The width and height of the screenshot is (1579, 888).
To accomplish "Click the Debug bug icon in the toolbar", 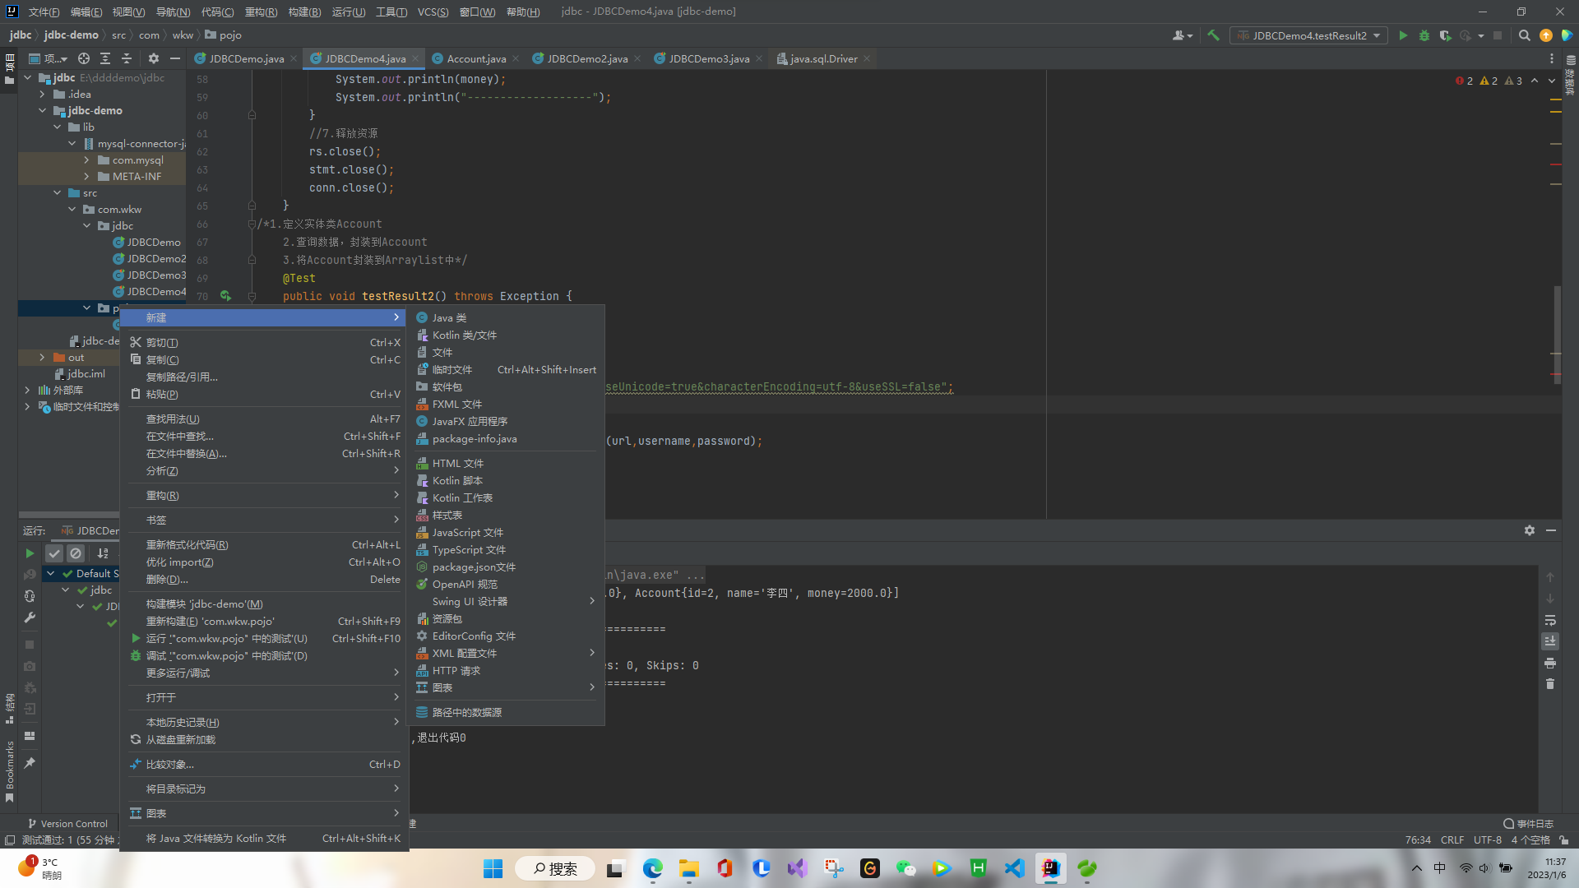I will 1424,35.
